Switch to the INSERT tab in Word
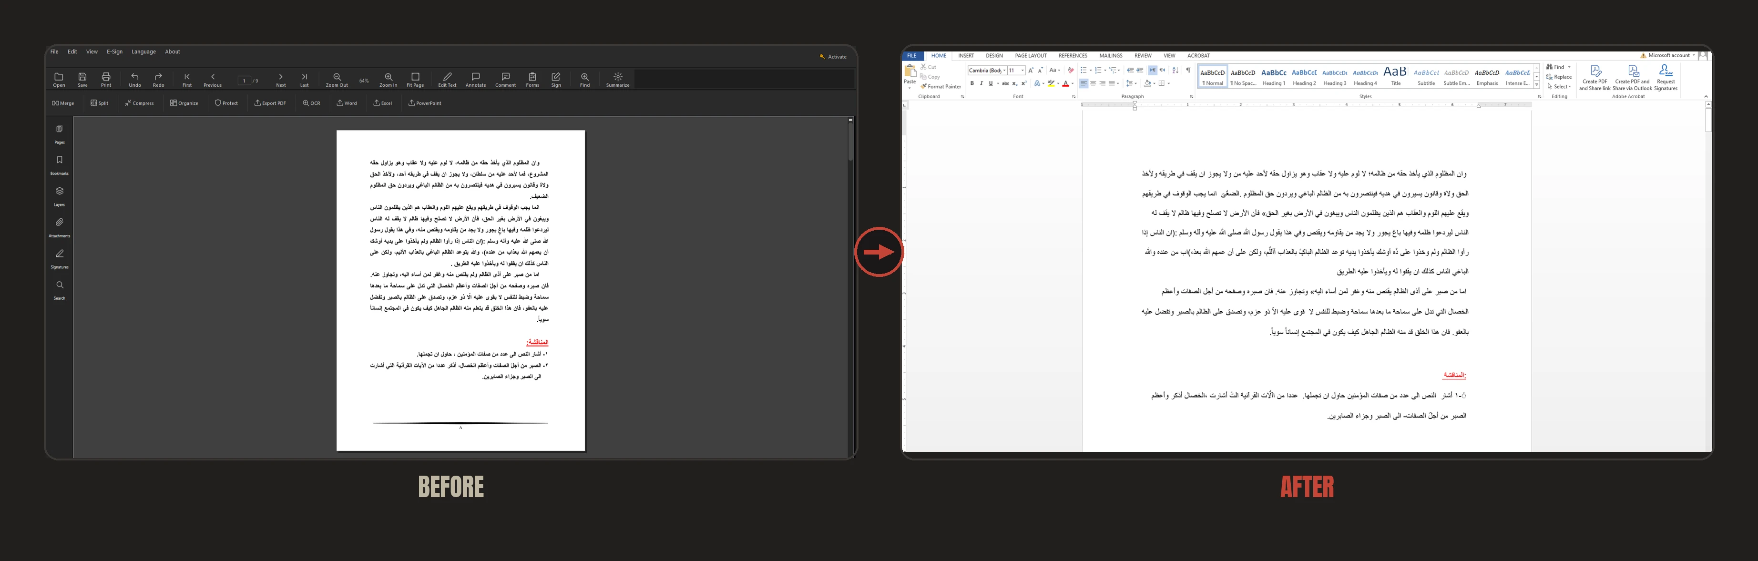The image size is (1758, 561). click(966, 56)
